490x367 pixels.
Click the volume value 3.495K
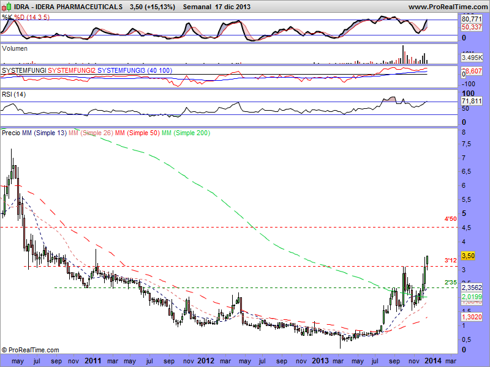coord(472,57)
